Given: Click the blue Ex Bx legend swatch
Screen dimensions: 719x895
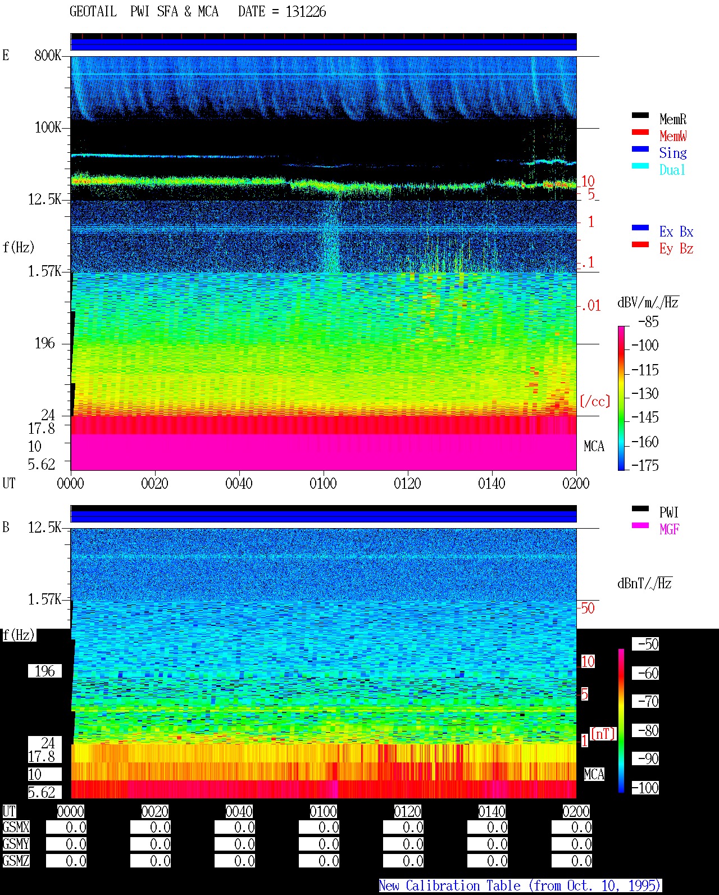Looking at the screenshot, I should tap(640, 228).
